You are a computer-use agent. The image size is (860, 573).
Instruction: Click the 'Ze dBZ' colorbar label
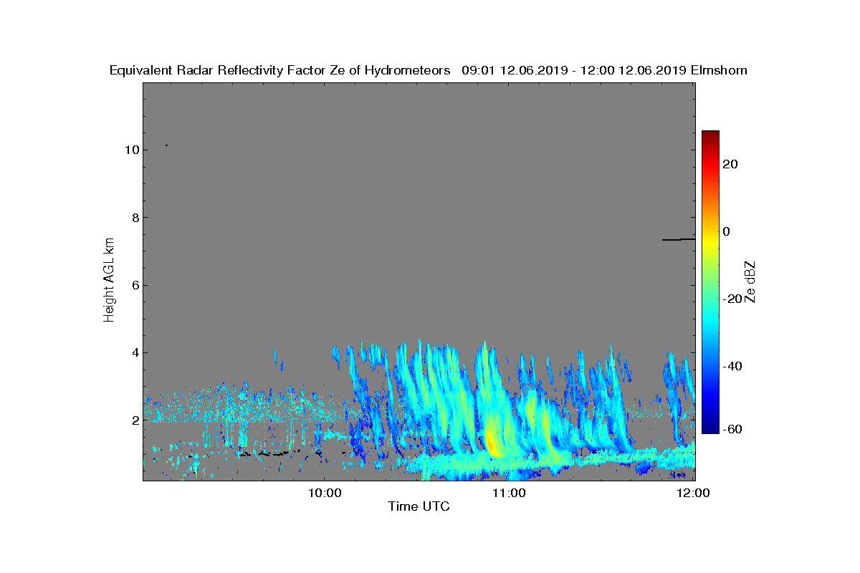751,281
